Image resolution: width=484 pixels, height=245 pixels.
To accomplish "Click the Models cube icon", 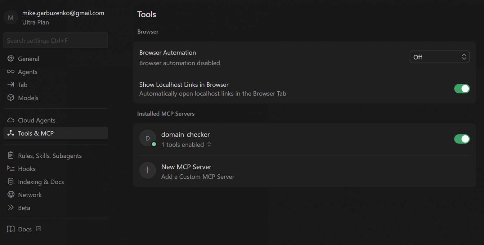I will pos(11,98).
